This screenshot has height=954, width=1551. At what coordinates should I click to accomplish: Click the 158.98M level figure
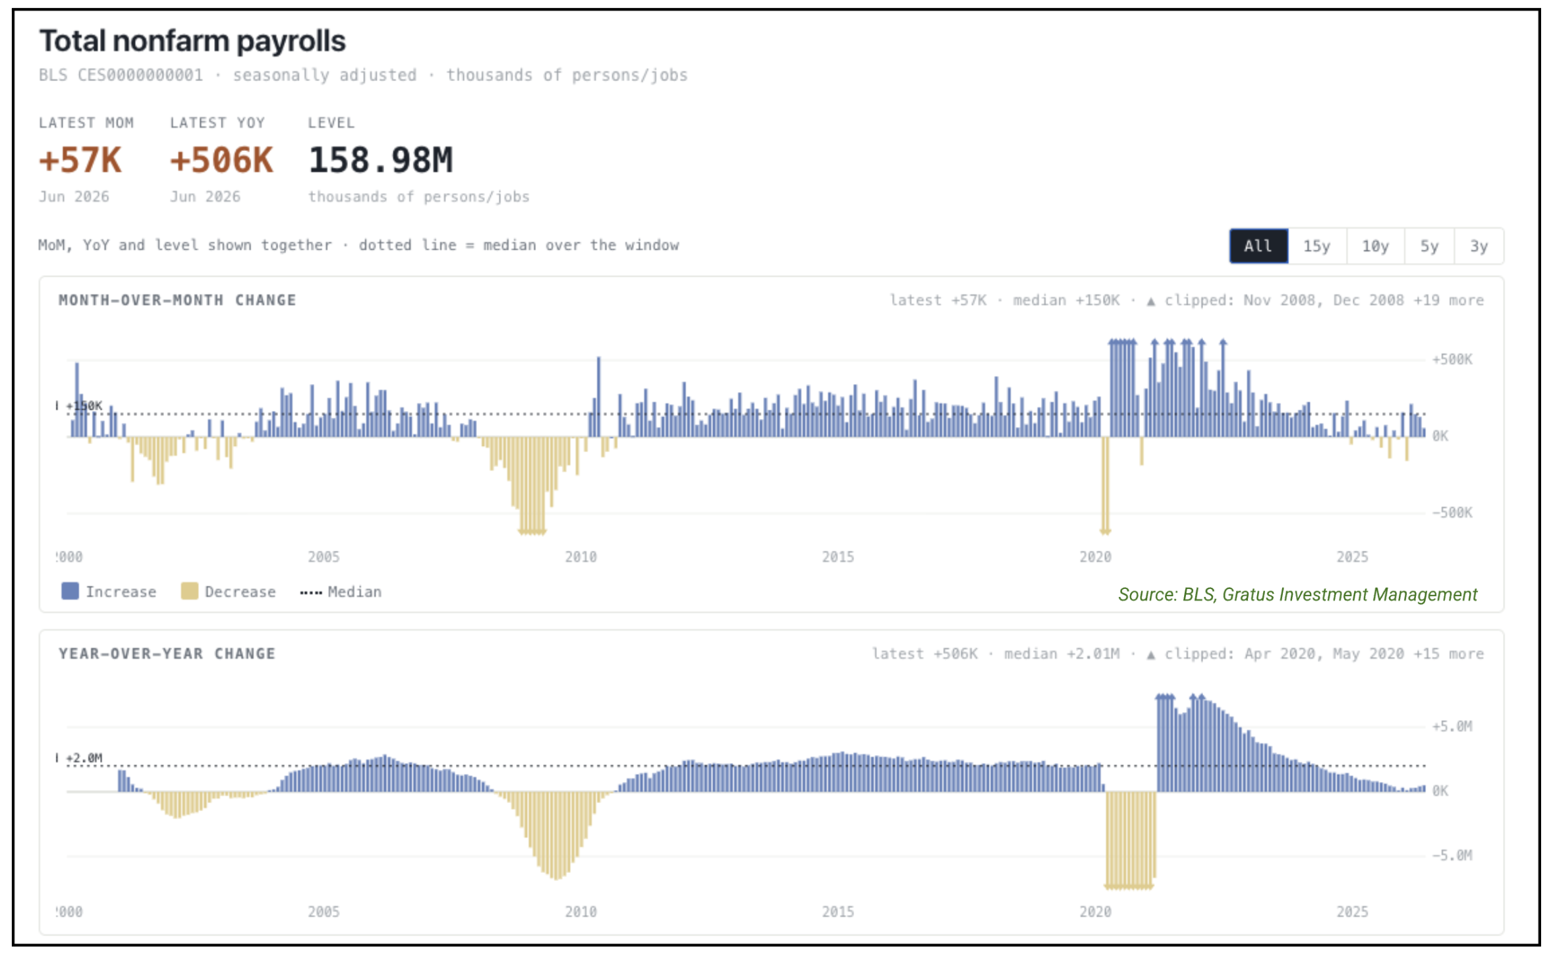[x=381, y=160]
